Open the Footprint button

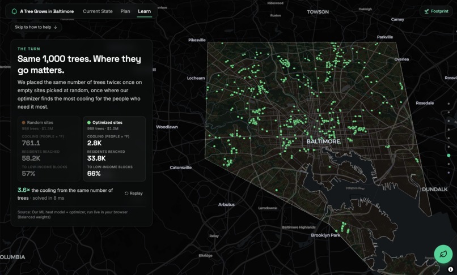(x=437, y=11)
